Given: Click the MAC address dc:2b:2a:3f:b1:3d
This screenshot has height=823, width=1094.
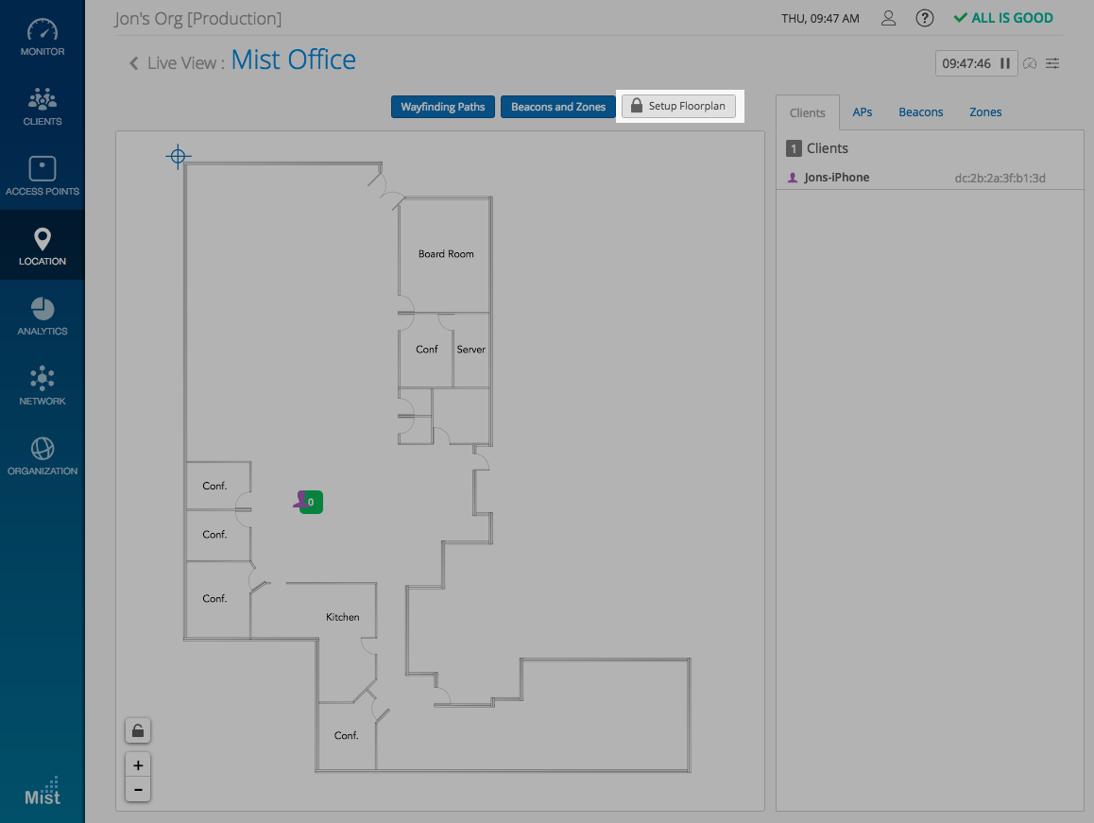Looking at the screenshot, I should click(1000, 178).
